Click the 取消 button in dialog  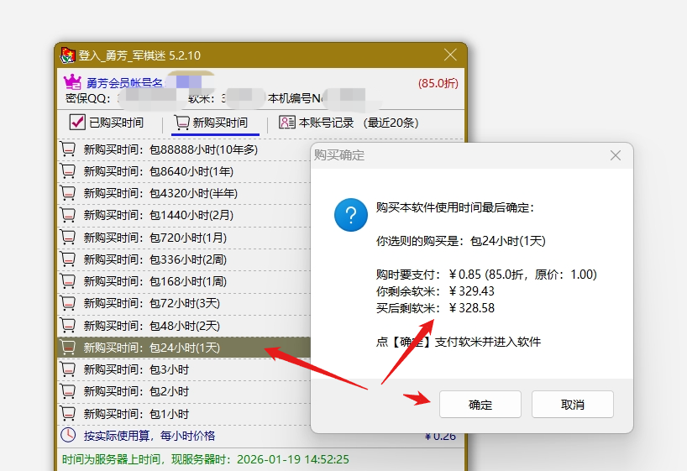(572, 405)
